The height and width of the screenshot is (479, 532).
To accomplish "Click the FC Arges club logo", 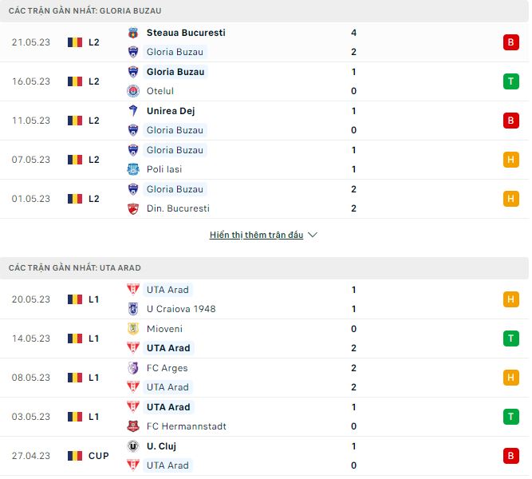I will 133,368.
